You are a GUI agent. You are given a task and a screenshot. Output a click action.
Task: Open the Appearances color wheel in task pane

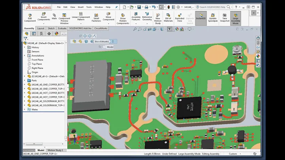258,56
